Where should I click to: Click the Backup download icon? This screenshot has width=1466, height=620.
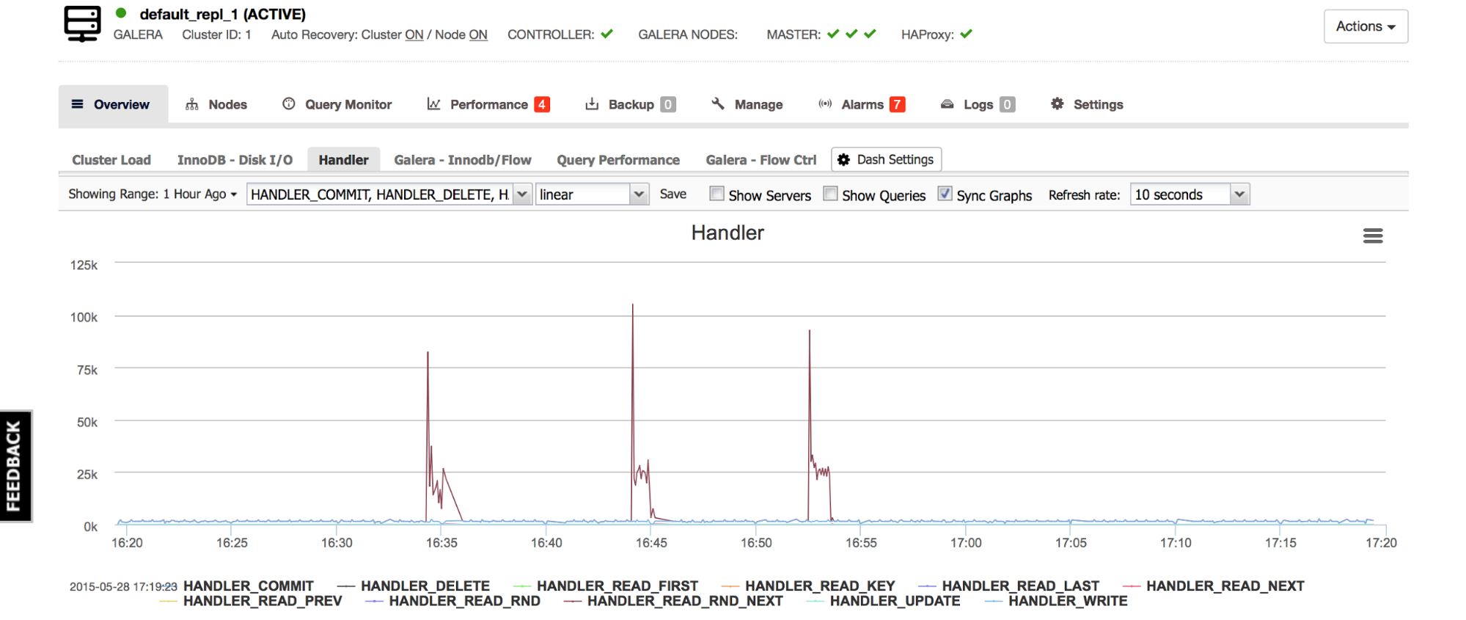pyautogui.click(x=592, y=104)
